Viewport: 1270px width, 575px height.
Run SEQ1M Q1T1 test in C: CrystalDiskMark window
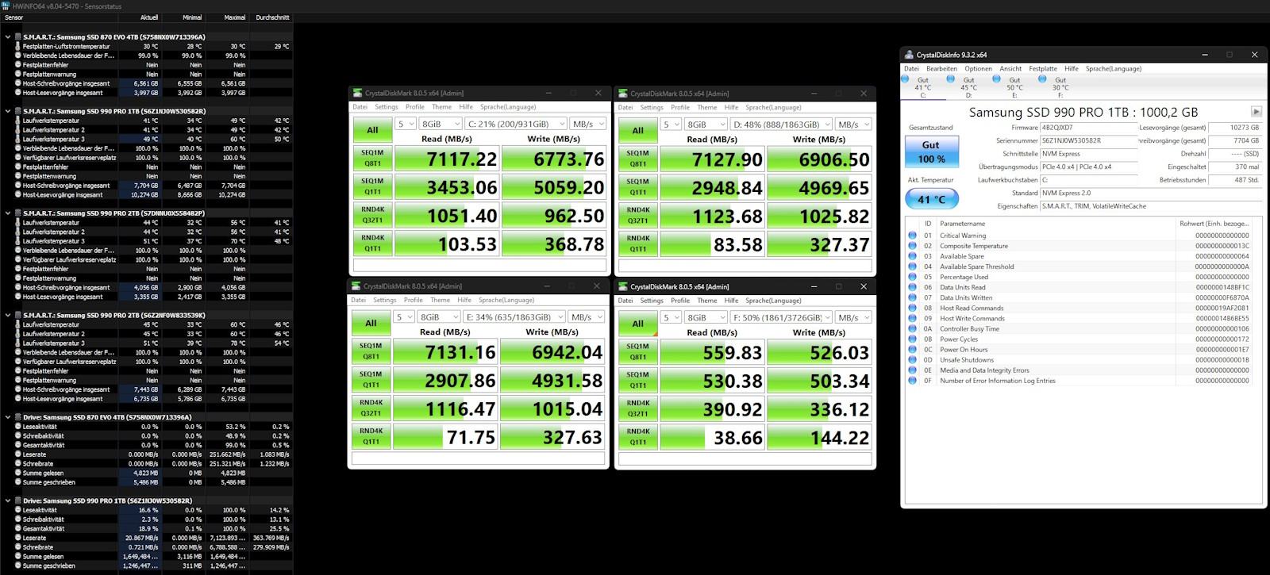click(x=372, y=186)
